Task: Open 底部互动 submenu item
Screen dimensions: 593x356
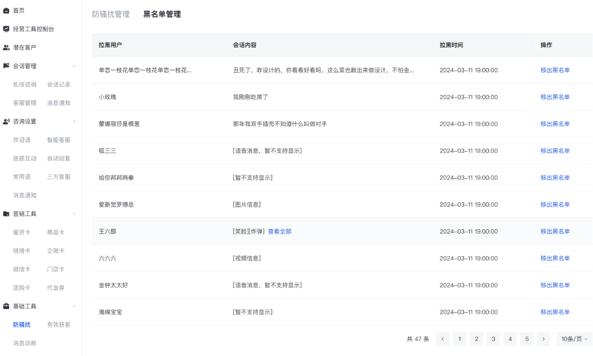Action: click(25, 159)
